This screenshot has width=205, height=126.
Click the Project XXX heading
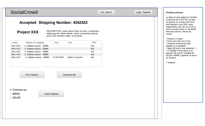[28, 32]
